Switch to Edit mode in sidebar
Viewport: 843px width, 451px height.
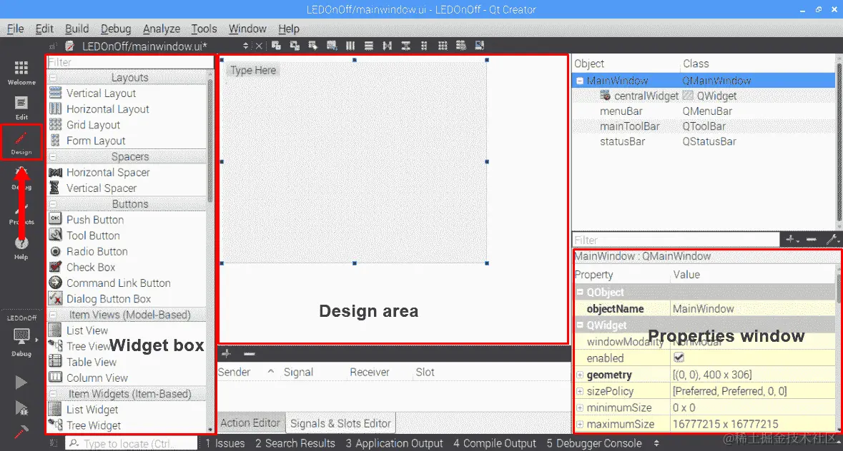tap(21, 108)
